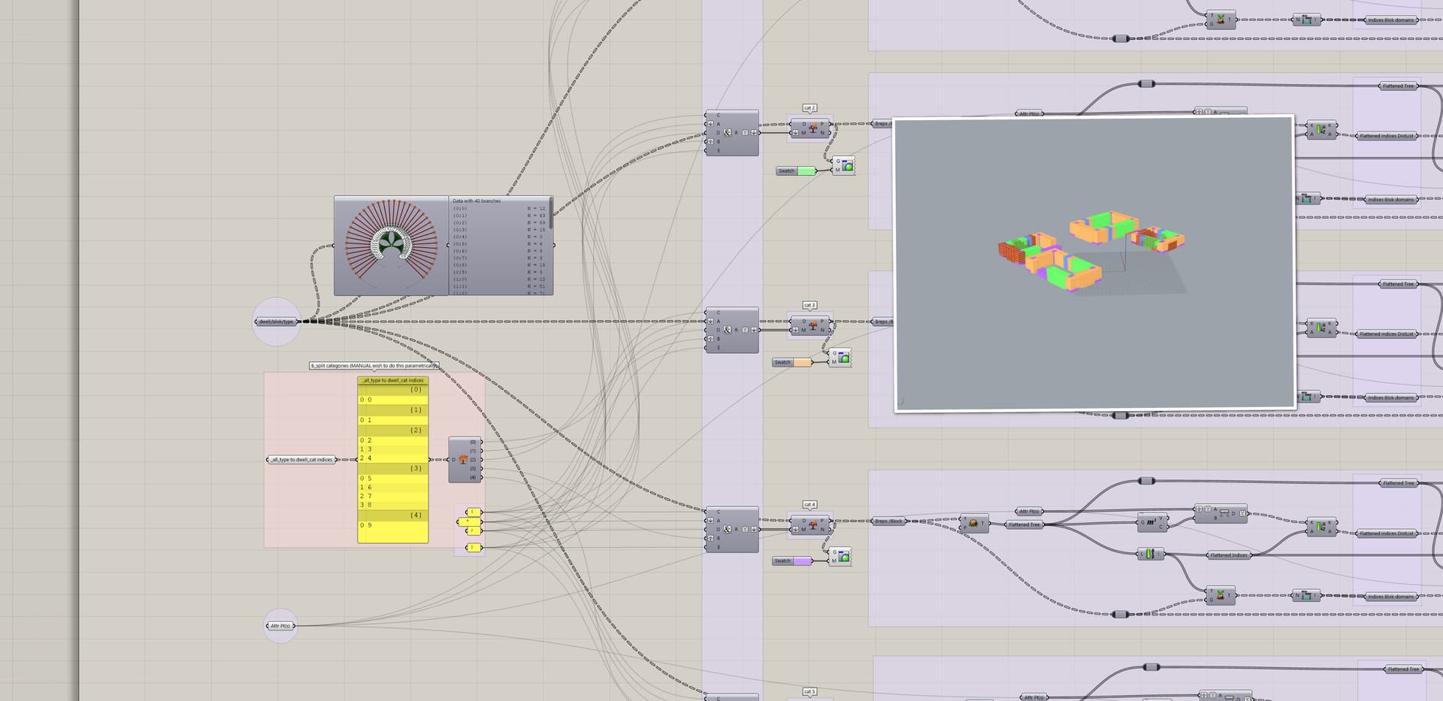Screen dimensions: 1443x701
Task: Select the cat 3 Tree Branch component
Action: click(x=809, y=325)
